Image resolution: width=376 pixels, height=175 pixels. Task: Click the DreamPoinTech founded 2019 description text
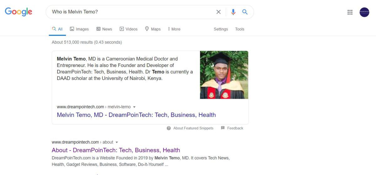[x=141, y=161]
